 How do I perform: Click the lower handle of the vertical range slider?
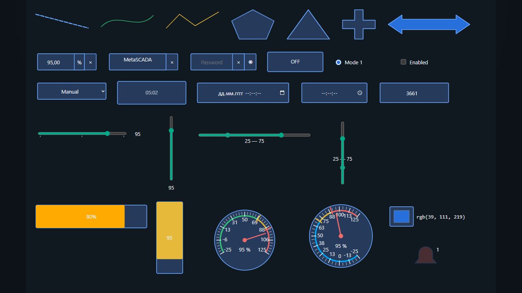pyautogui.click(x=343, y=168)
